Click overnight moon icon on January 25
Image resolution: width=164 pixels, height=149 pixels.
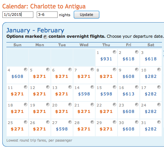pyautogui.click(x=26, y=122)
